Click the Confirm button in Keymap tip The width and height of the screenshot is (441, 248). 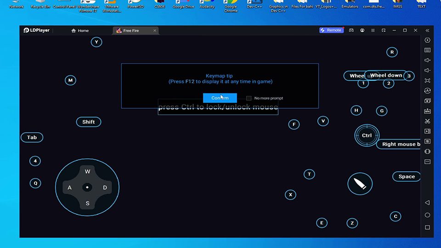pyautogui.click(x=220, y=98)
